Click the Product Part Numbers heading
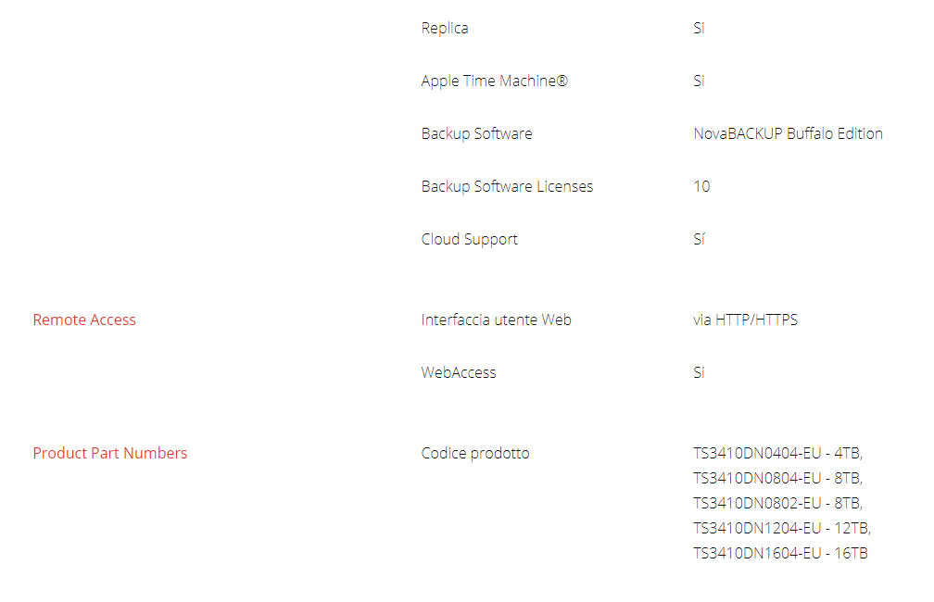 tap(110, 453)
